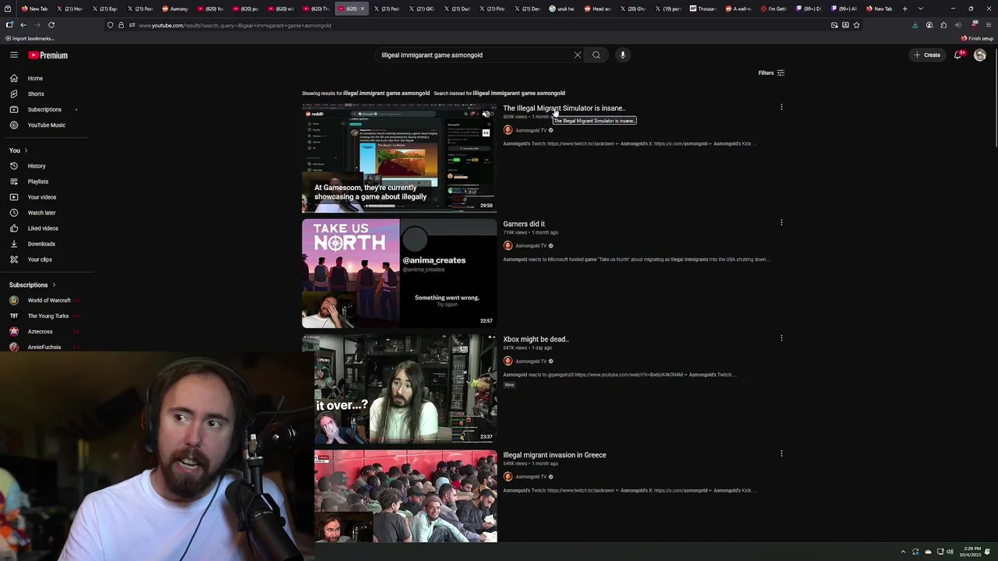Clear the search box with the X
This screenshot has width=998, height=561.
pos(578,55)
